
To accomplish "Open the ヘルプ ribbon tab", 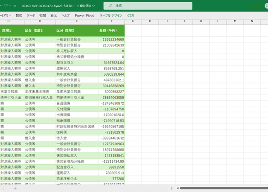I will coord(66,15).
